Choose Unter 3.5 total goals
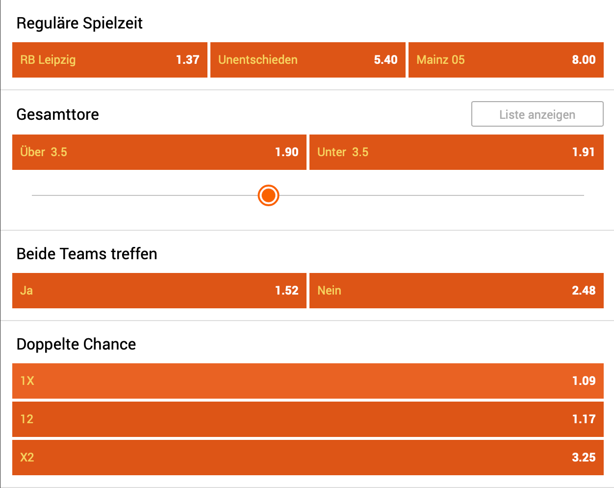 [456, 152]
